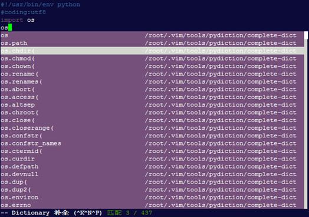Click the pydiction path beside os.errno
Image resolution: width=309 pixels, height=217 pixels.
[x=221, y=205]
